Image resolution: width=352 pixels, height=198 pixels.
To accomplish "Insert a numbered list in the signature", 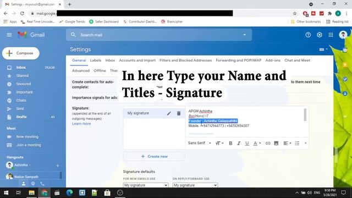I will 297,143.
